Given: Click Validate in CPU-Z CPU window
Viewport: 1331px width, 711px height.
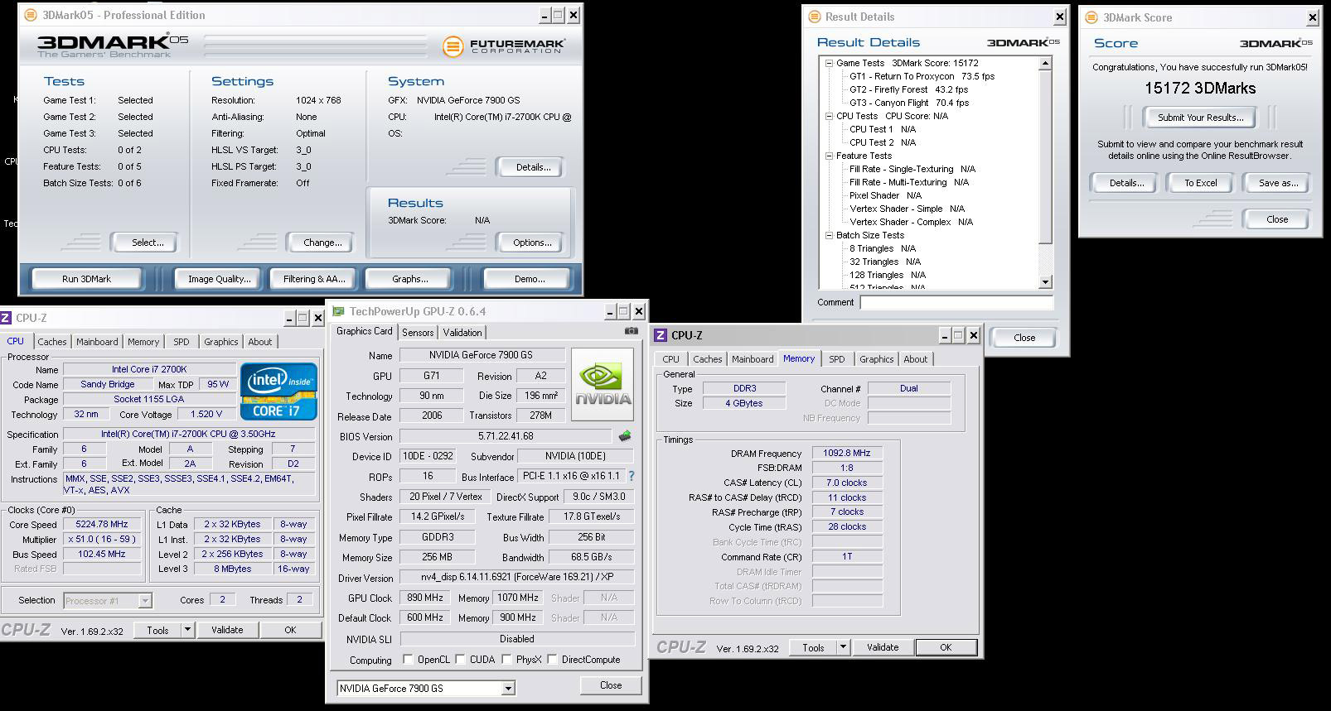Looking at the screenshot, I should (x=226, y=630).
